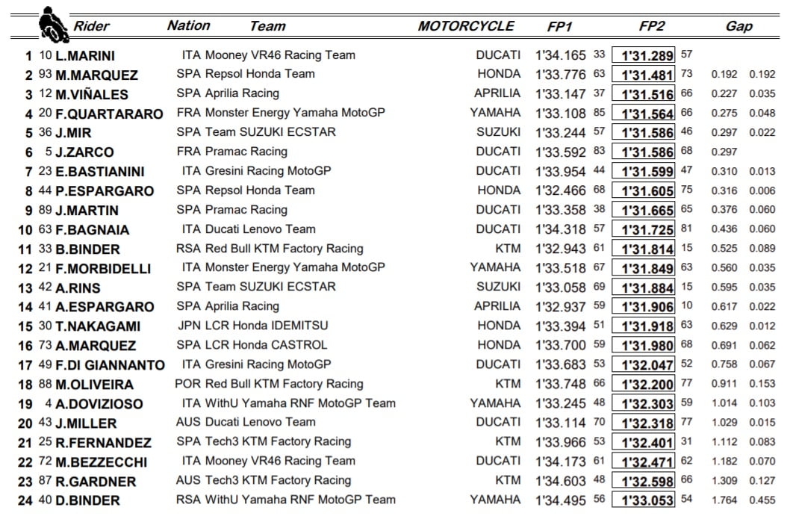Click the FP2 column header
Screen dimensions: 790x519
(651, 26)
